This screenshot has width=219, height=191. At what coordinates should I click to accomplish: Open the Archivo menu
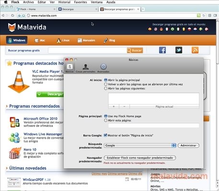28,2
